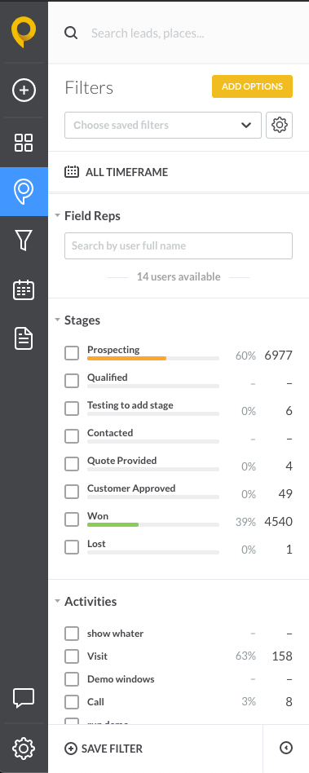309x773 pixels.
Task: Collapse the filter panel arrow icon
Action: click(286, 749)
